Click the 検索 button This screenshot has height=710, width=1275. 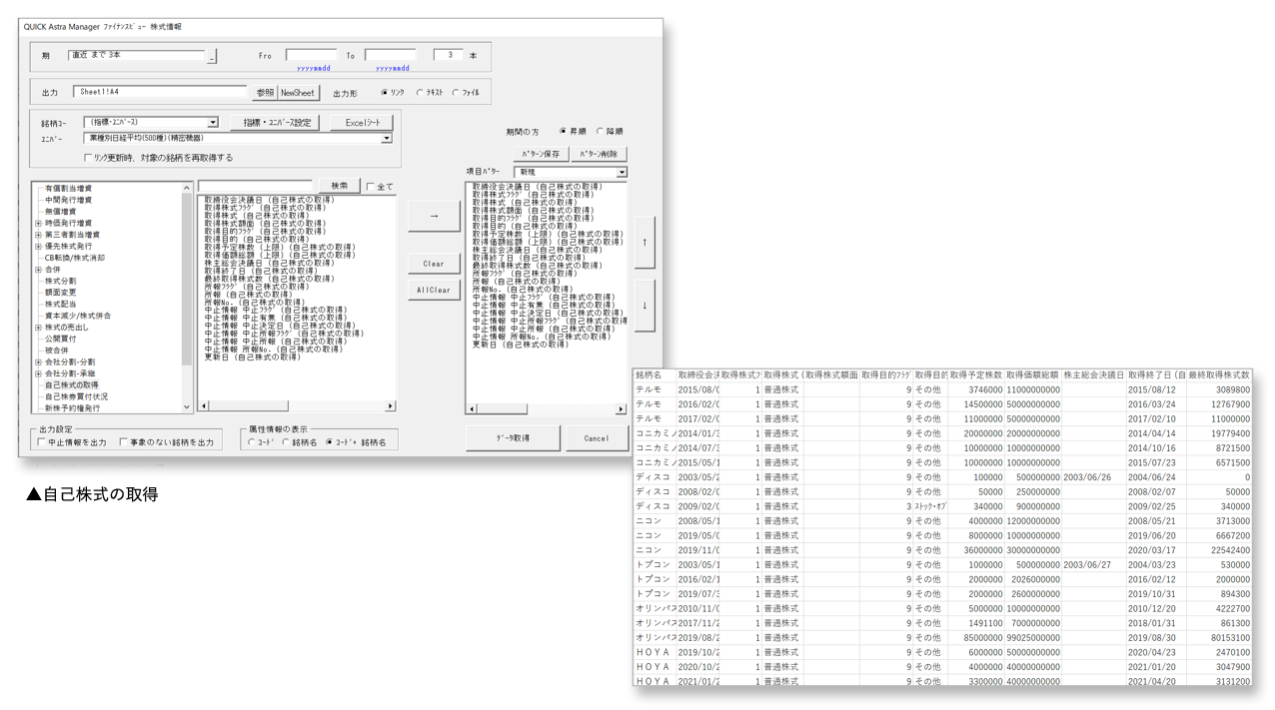click(x=340, y=186)
